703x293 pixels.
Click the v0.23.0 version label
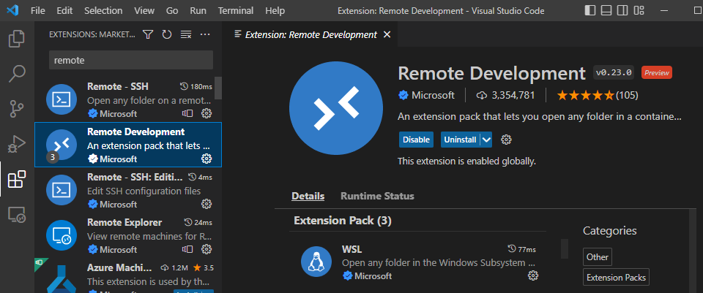click(614, 72)
